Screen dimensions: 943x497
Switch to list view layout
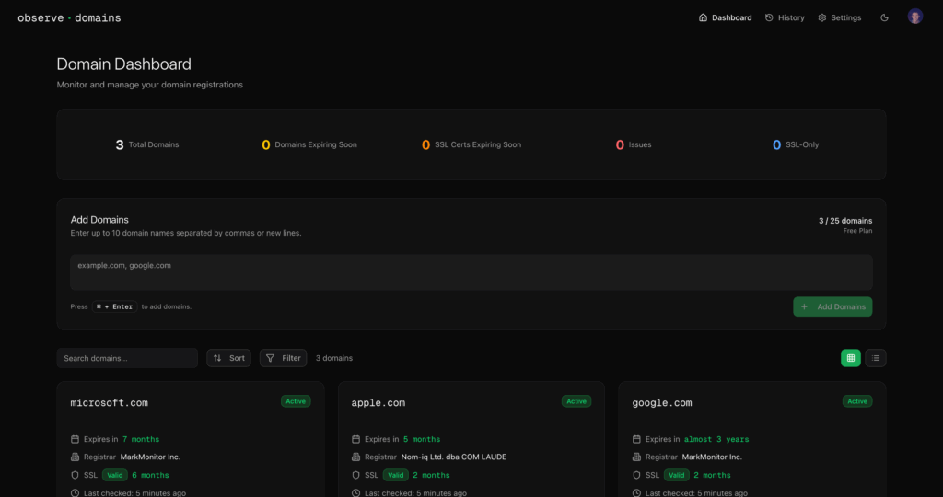pos(875,358)
